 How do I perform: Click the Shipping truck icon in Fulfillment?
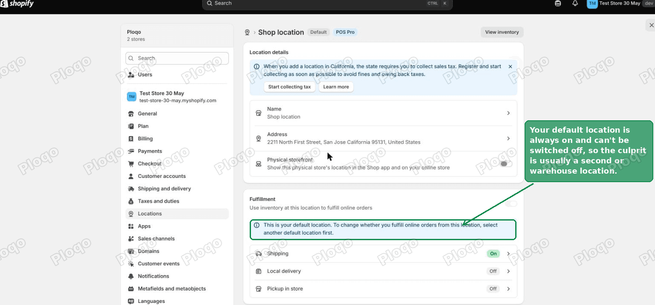coord(258,254)
